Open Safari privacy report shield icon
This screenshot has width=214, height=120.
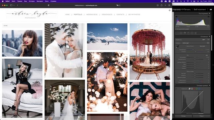pyautogui.click(x=49, y=5)
